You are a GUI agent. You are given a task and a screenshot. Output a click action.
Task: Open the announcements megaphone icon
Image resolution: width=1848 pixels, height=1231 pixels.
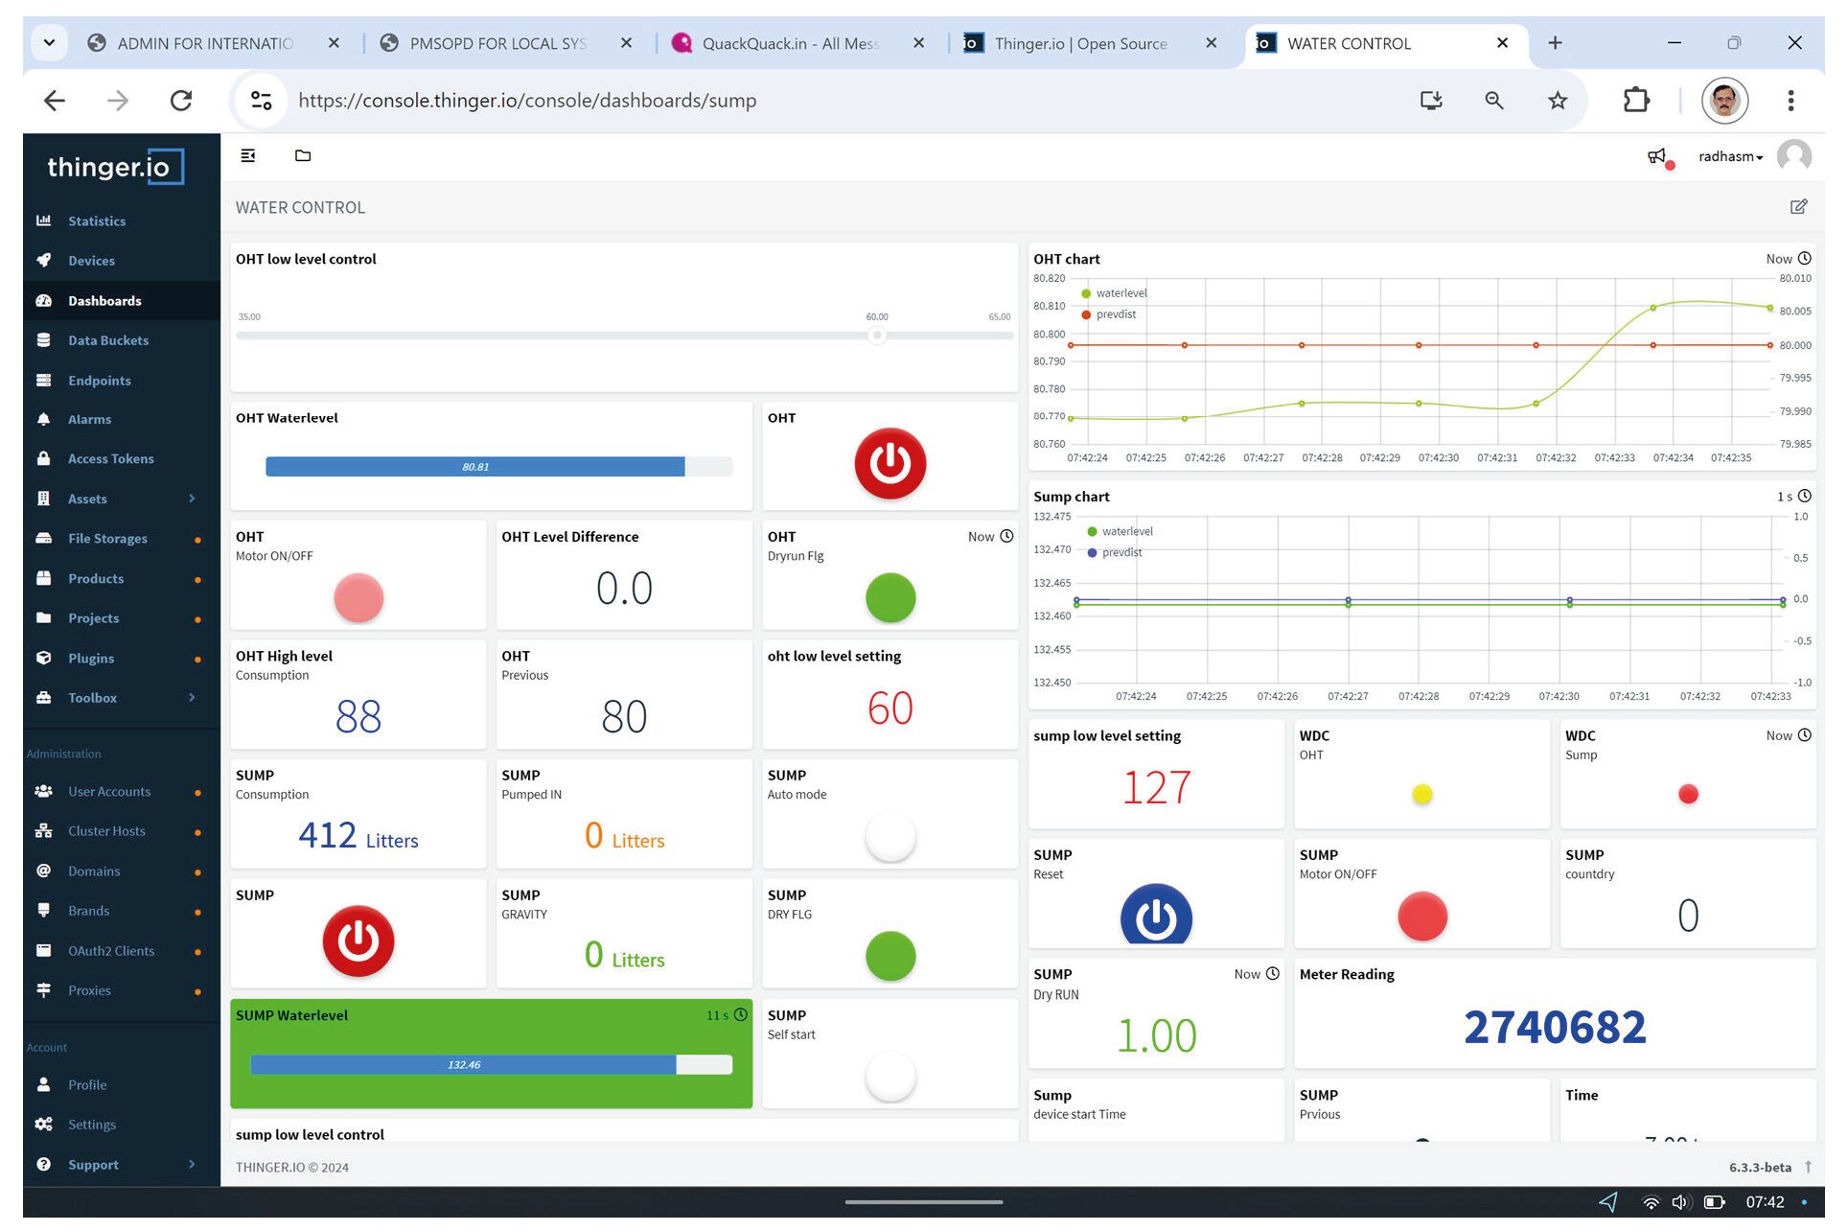click(1658, 156)
